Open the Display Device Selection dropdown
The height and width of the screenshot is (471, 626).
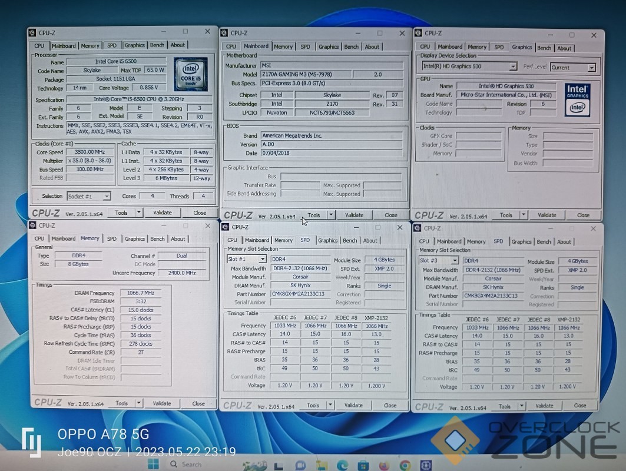513,67
